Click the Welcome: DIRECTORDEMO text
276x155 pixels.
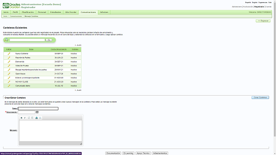260,12
